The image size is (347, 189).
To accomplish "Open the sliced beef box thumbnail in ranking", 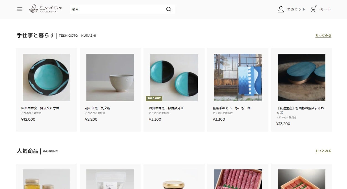I will click(x=238, y=179).
